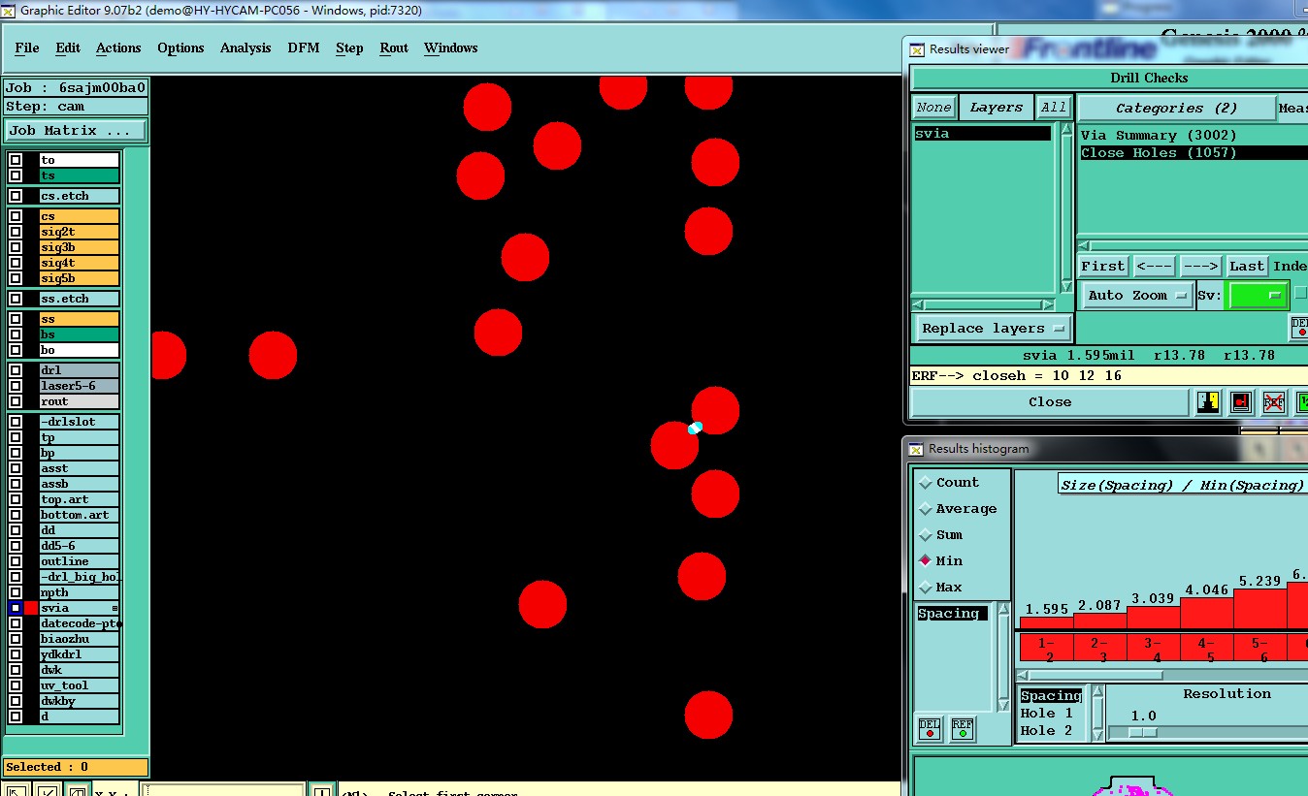Click the DEL icon in Results viewer
Viewport: 1308px width, 796px height.
1300,328
